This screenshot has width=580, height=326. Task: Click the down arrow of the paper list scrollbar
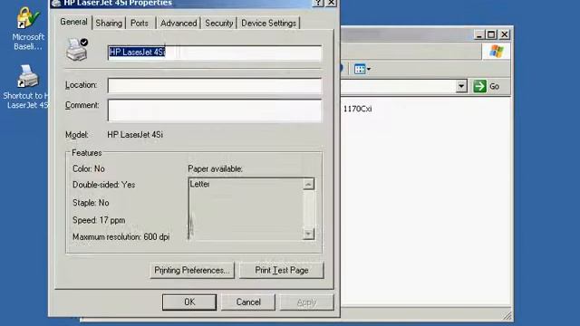coord(308,234)
